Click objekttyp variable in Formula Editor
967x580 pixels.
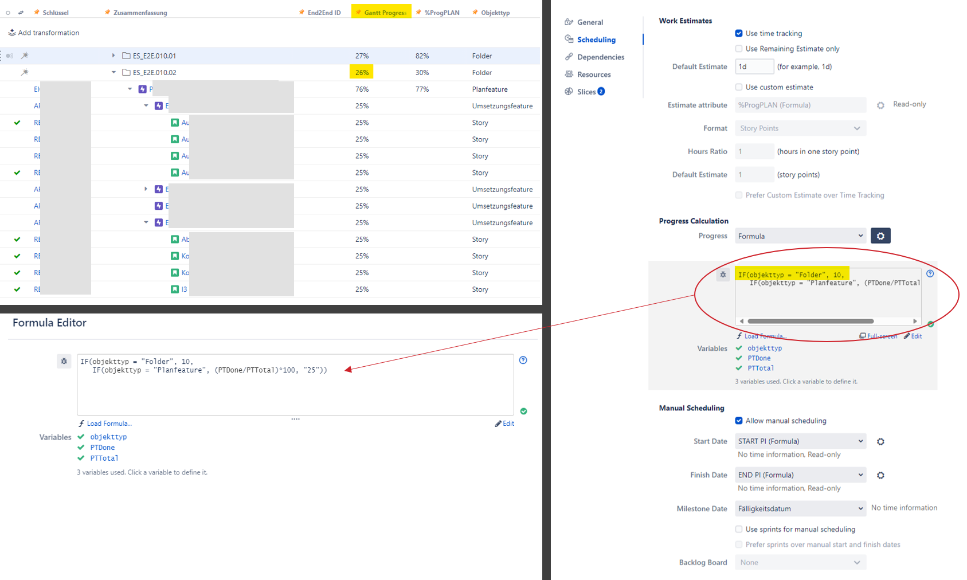tap(108, 437)
